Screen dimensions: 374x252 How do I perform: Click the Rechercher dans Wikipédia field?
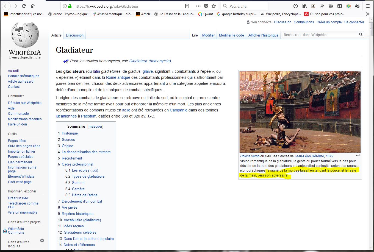tap(320, 35)
